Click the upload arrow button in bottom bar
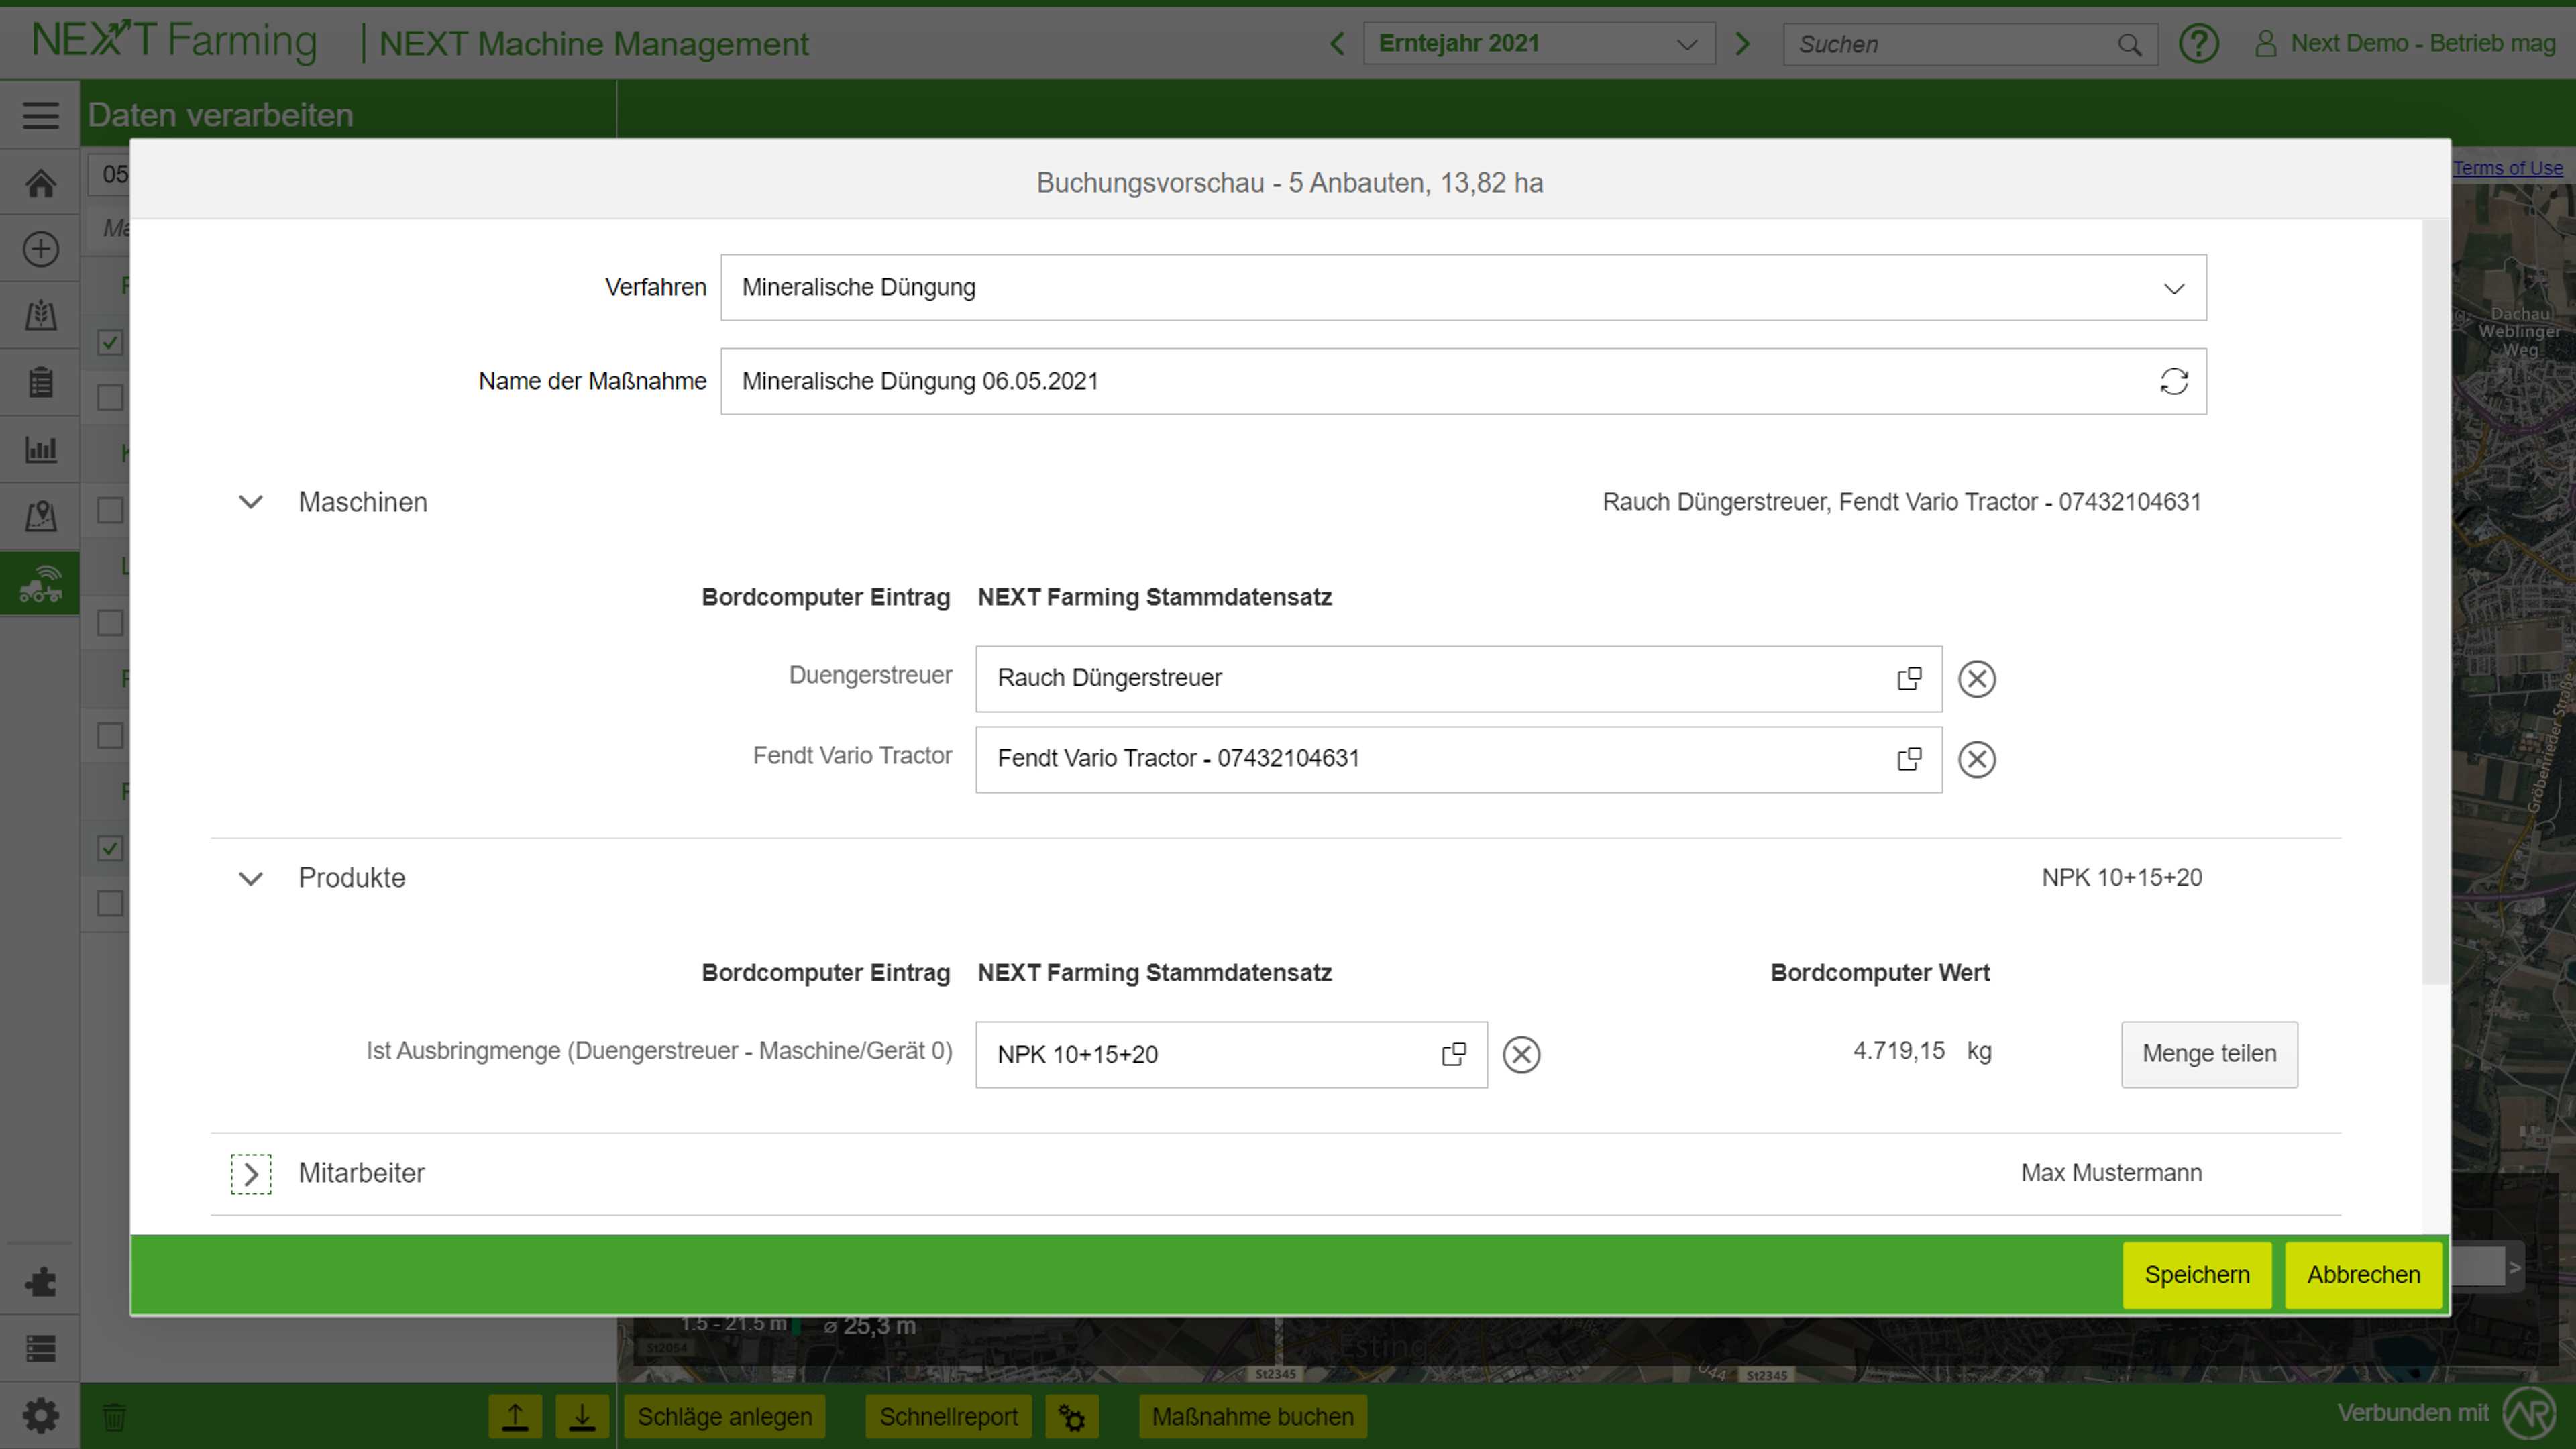Screen dimensions: 2576x1449 click(x=515, y=1417)
